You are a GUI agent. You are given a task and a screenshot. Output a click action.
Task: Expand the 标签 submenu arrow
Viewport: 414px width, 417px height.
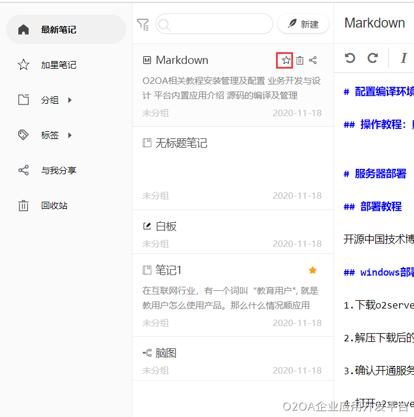[70, 135]
